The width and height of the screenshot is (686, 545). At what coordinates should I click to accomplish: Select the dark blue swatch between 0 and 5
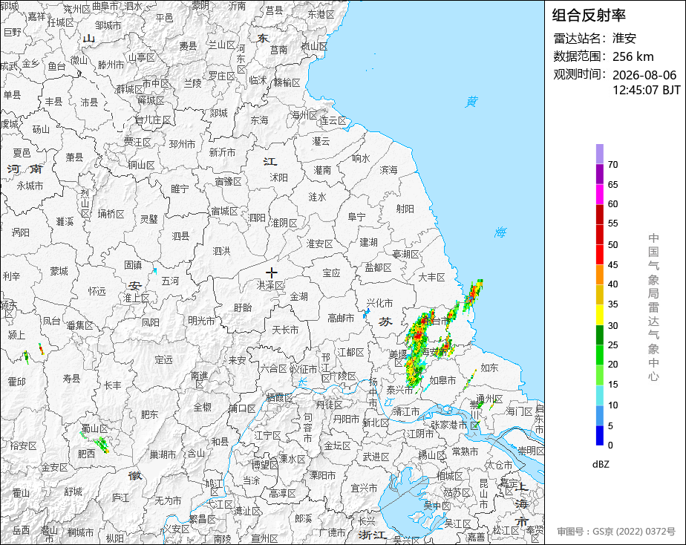click(x=599, y=435)
